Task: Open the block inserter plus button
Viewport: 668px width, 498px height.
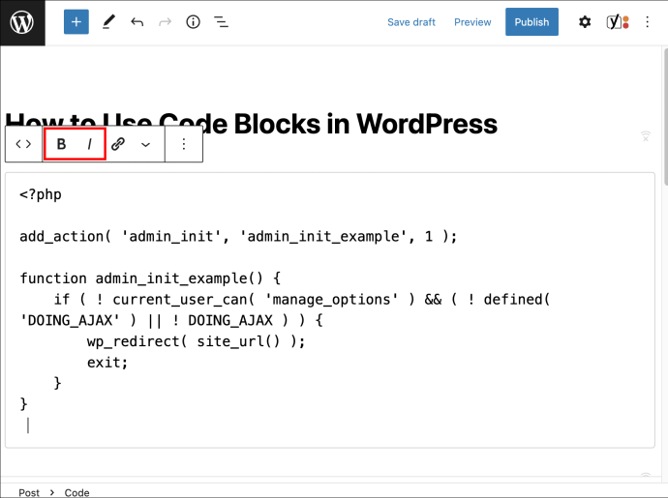Action: [x=76, y=21]
